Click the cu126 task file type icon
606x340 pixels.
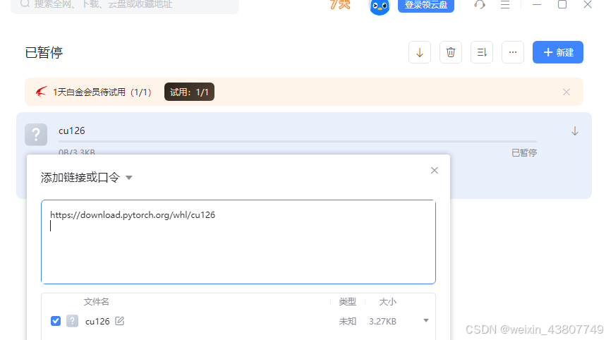point(36,135)
